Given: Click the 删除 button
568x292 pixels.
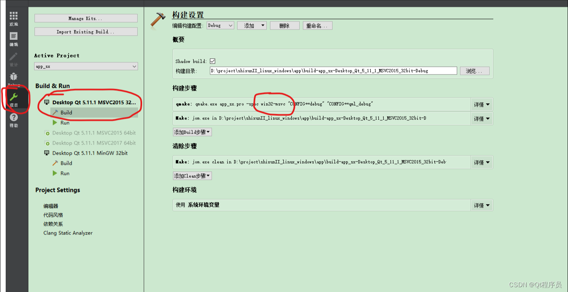Looking at the screenshot, I should pos(285,26).
